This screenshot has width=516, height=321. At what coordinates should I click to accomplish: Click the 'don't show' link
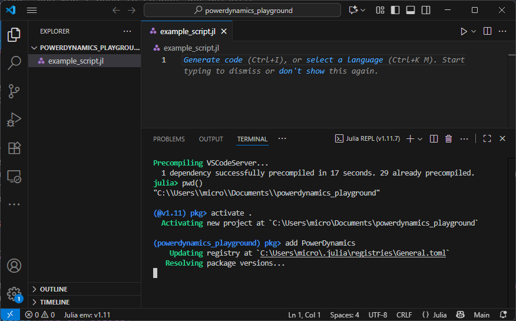302,71
